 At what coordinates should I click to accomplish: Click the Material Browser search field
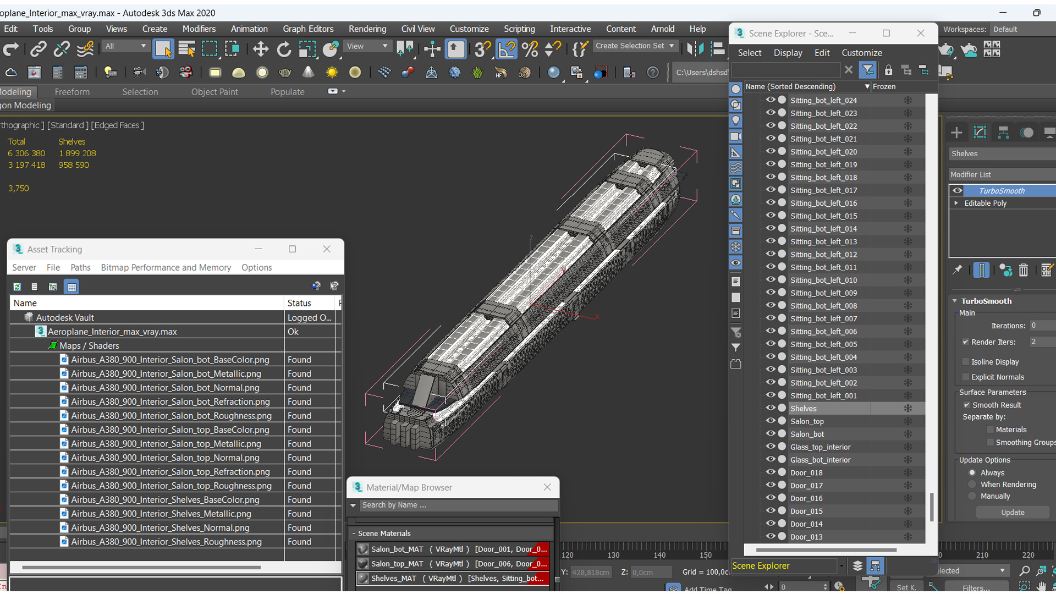click(458, 505)
